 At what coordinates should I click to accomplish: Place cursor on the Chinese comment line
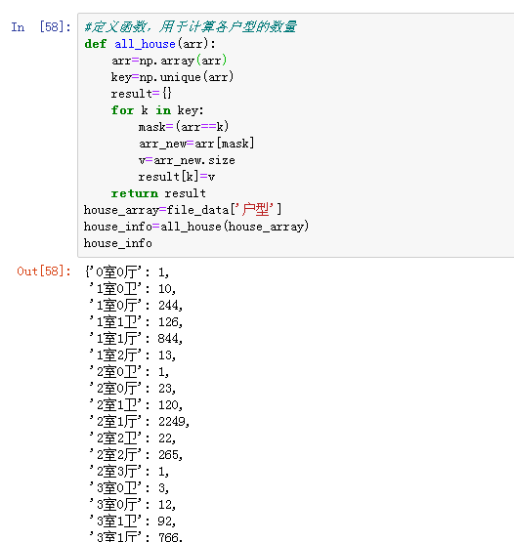tap(191, 26)
